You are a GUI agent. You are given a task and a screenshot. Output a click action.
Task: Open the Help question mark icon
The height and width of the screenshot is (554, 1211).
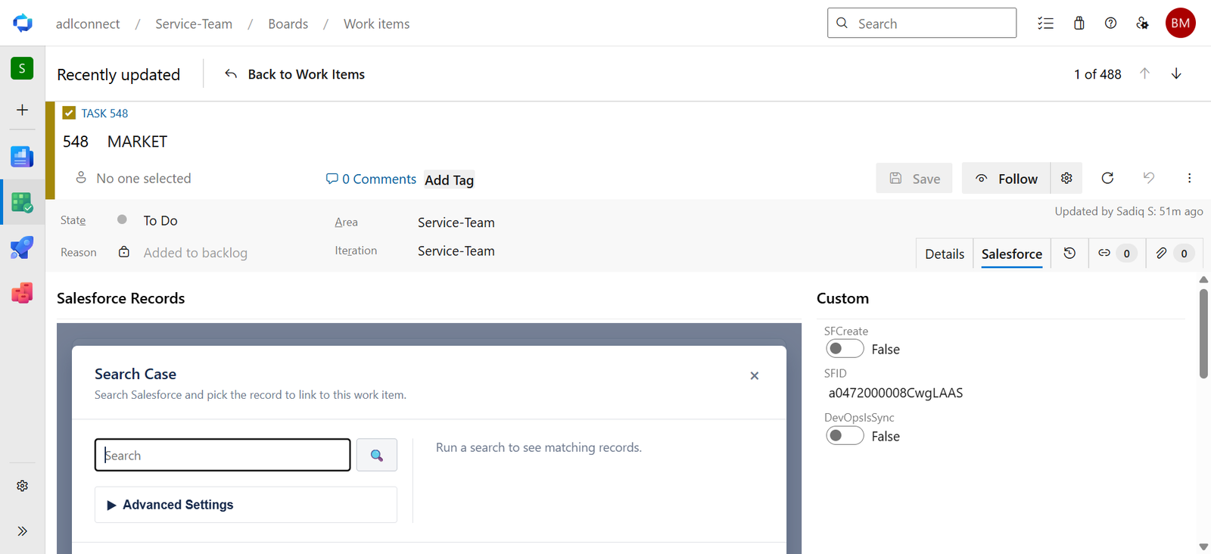click(x=1110, y=23)
